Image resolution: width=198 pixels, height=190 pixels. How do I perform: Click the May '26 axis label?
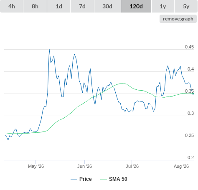pos(36,166)
